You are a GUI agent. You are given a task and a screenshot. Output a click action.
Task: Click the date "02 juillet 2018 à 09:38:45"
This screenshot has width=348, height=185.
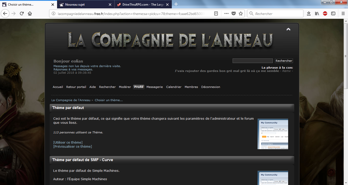coord(72,73)
